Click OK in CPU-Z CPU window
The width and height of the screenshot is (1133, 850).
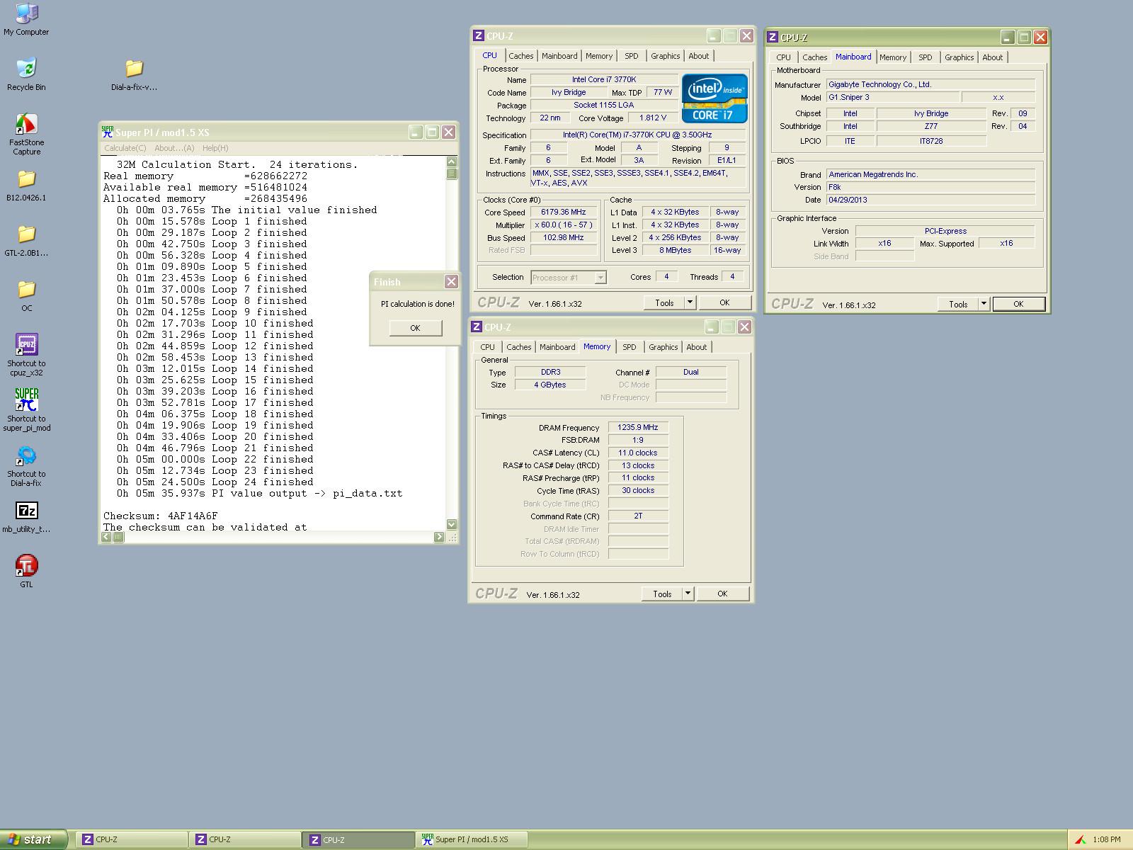tap(724, 302)
